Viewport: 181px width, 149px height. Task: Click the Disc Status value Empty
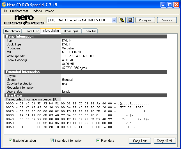pyautogui.click(x=66, y=91)
